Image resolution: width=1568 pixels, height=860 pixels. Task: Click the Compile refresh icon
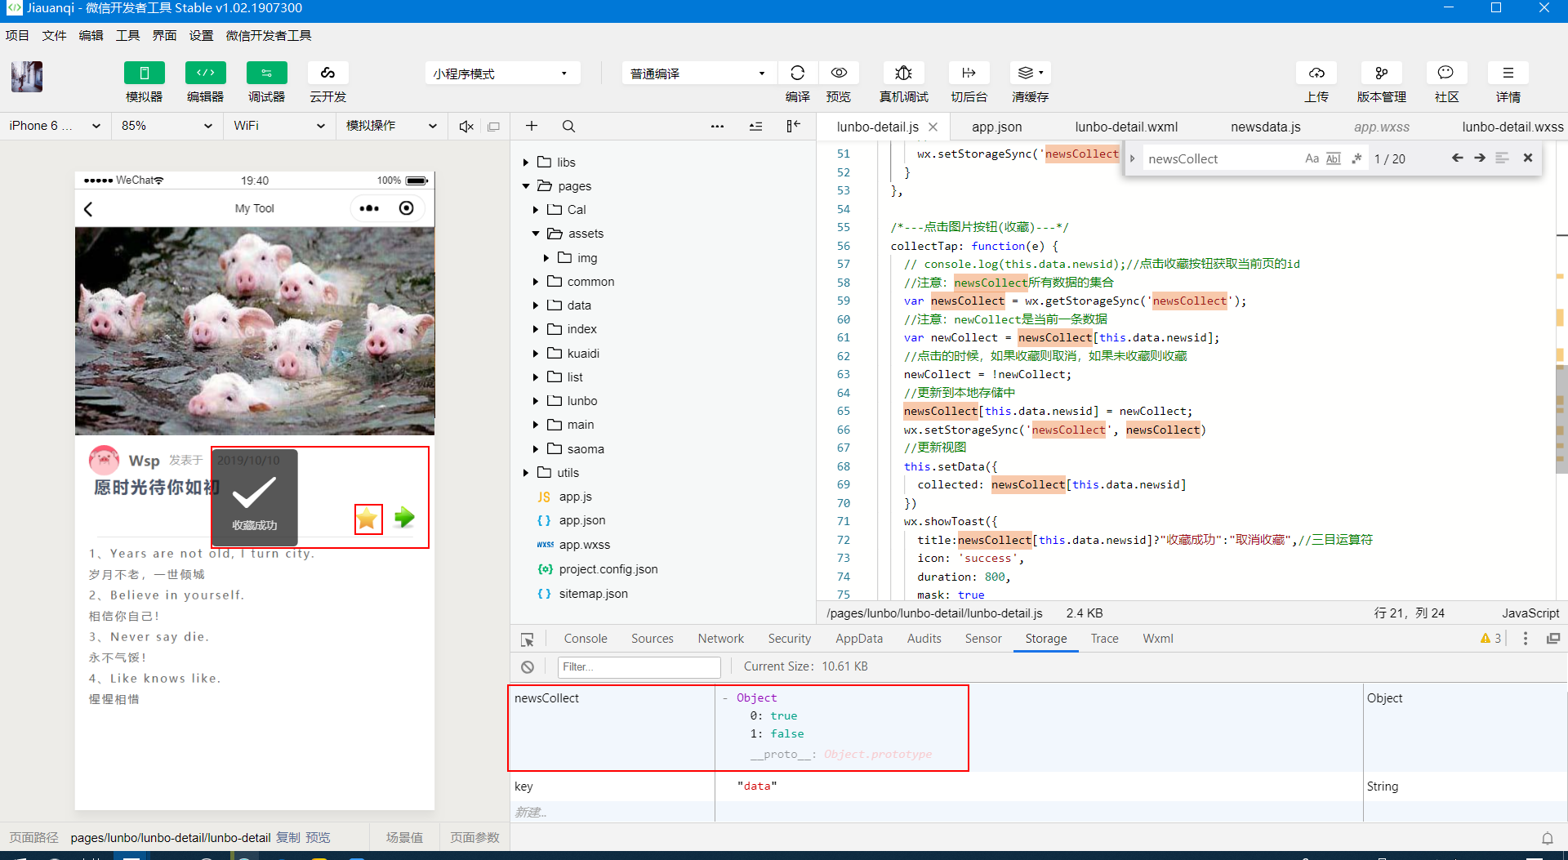point(798,73)
